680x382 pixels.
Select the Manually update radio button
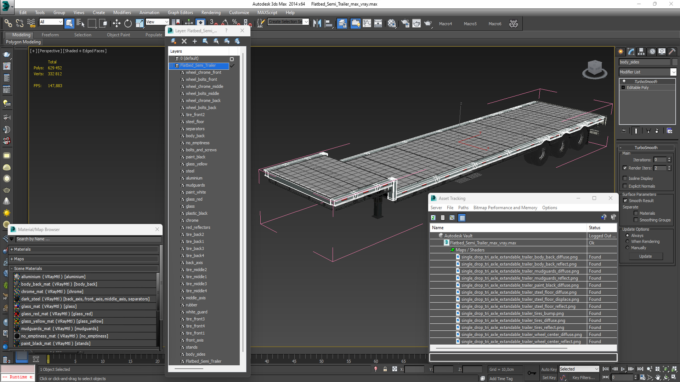click(x=627, y=248)
